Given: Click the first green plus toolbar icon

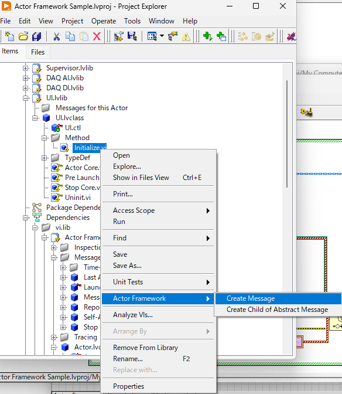Looking at the screenshot, I should tap(207, 36).
